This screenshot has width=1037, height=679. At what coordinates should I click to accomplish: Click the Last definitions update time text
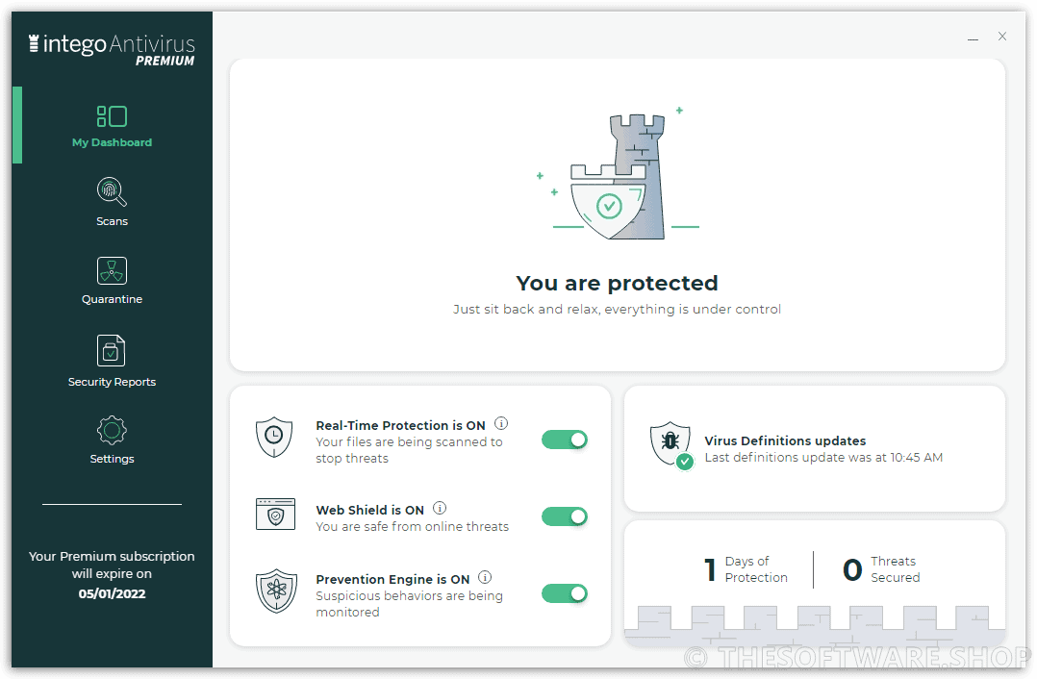[x=823, y=458]
